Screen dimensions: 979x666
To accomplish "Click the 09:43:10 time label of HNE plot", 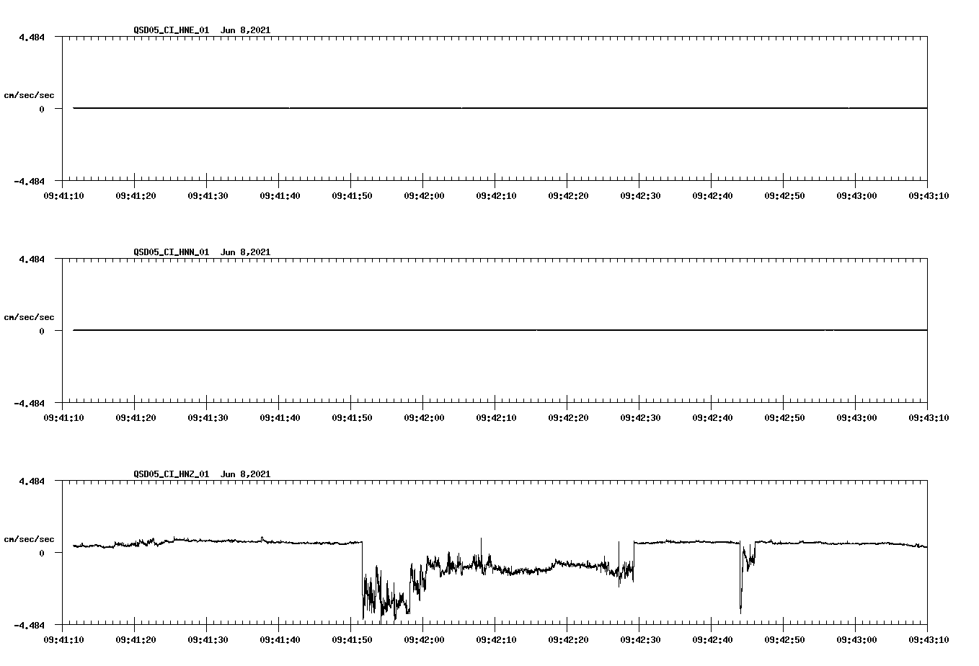I will (929, 195).
